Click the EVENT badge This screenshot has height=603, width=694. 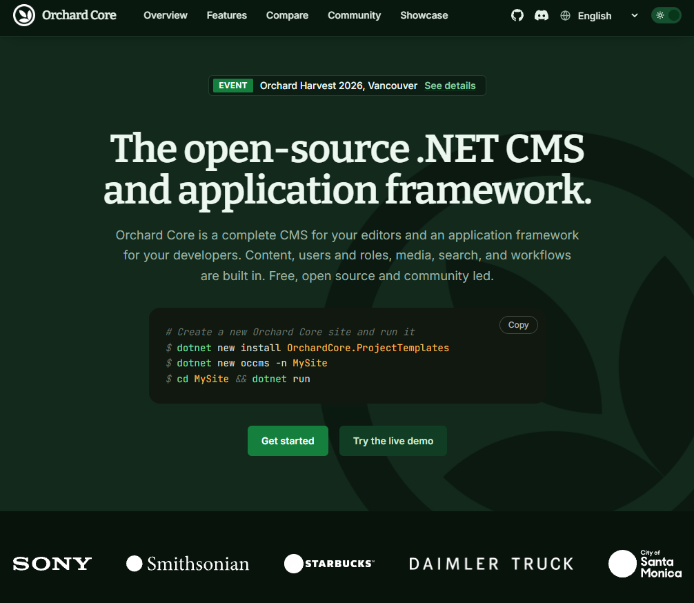click(232, 86)
